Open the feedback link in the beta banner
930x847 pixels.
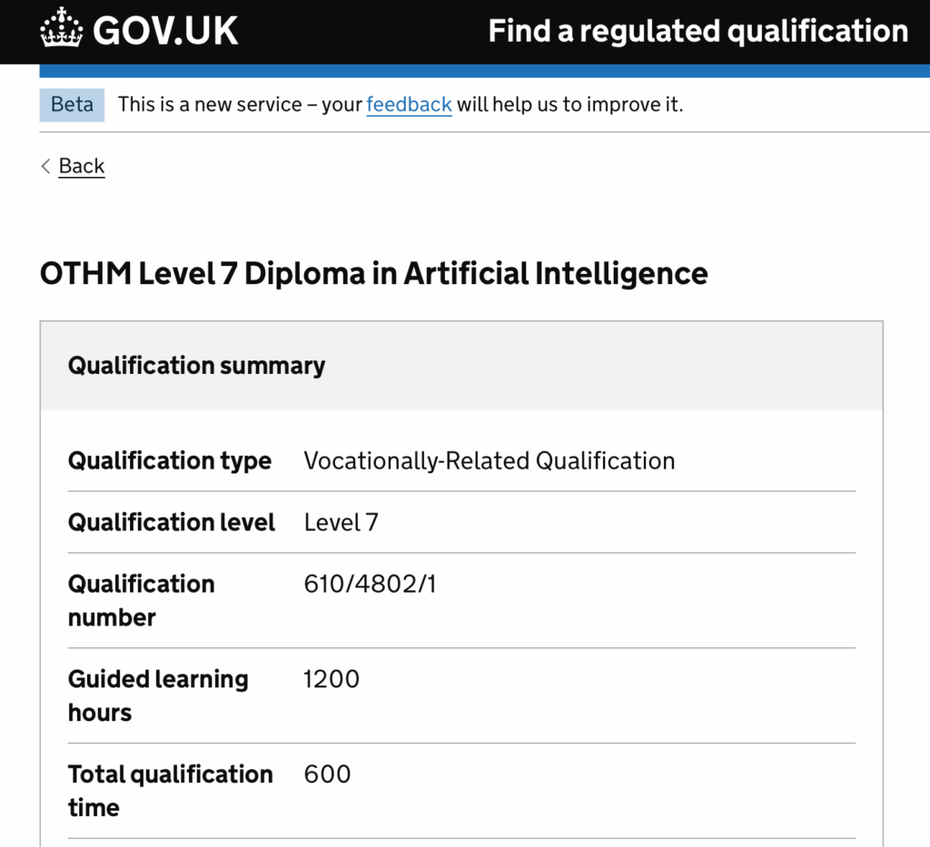click(x=409, y=104)
